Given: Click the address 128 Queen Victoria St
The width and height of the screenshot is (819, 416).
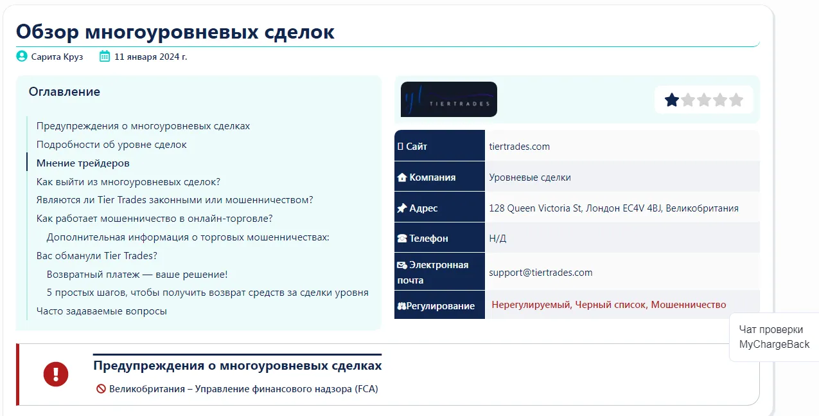Looking at the screenshot, I should click(613, 208).
